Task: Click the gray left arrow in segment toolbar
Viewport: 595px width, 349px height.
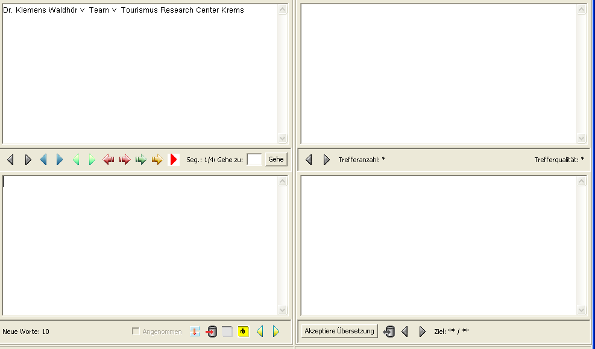Action: [x=10, y=160]
